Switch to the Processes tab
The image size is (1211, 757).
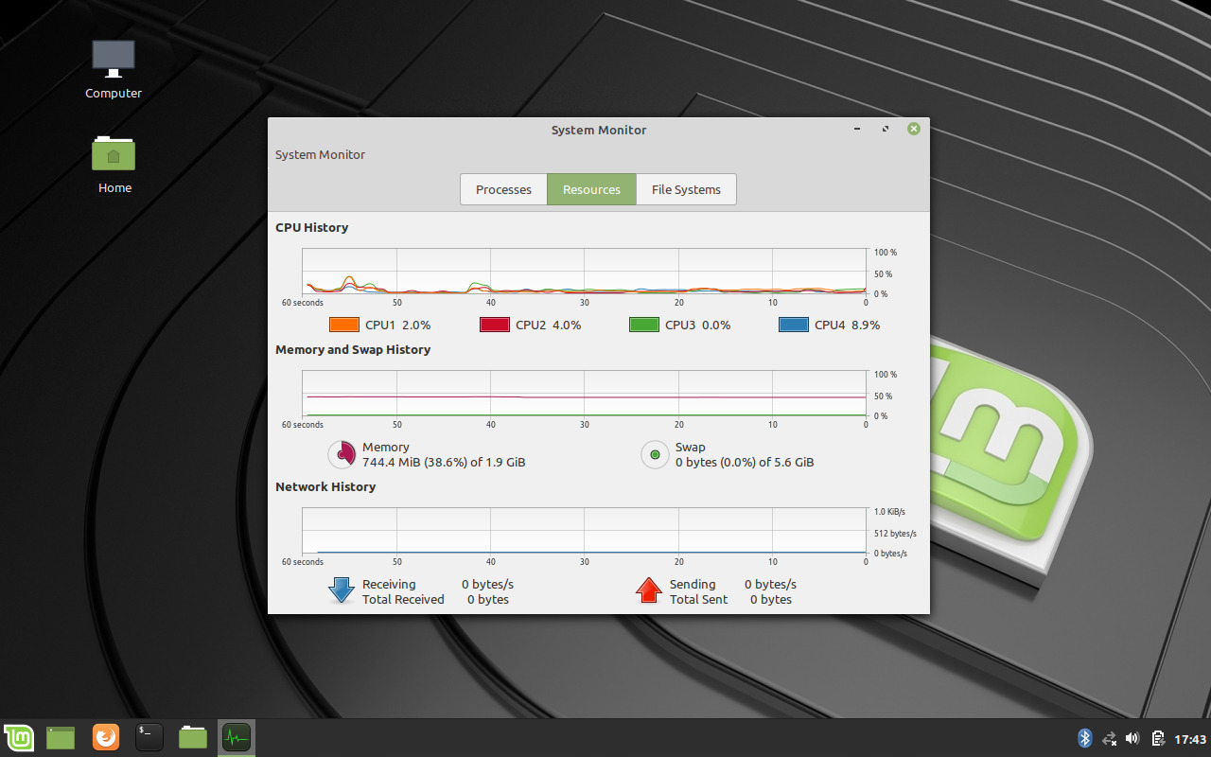click(503, 189)
